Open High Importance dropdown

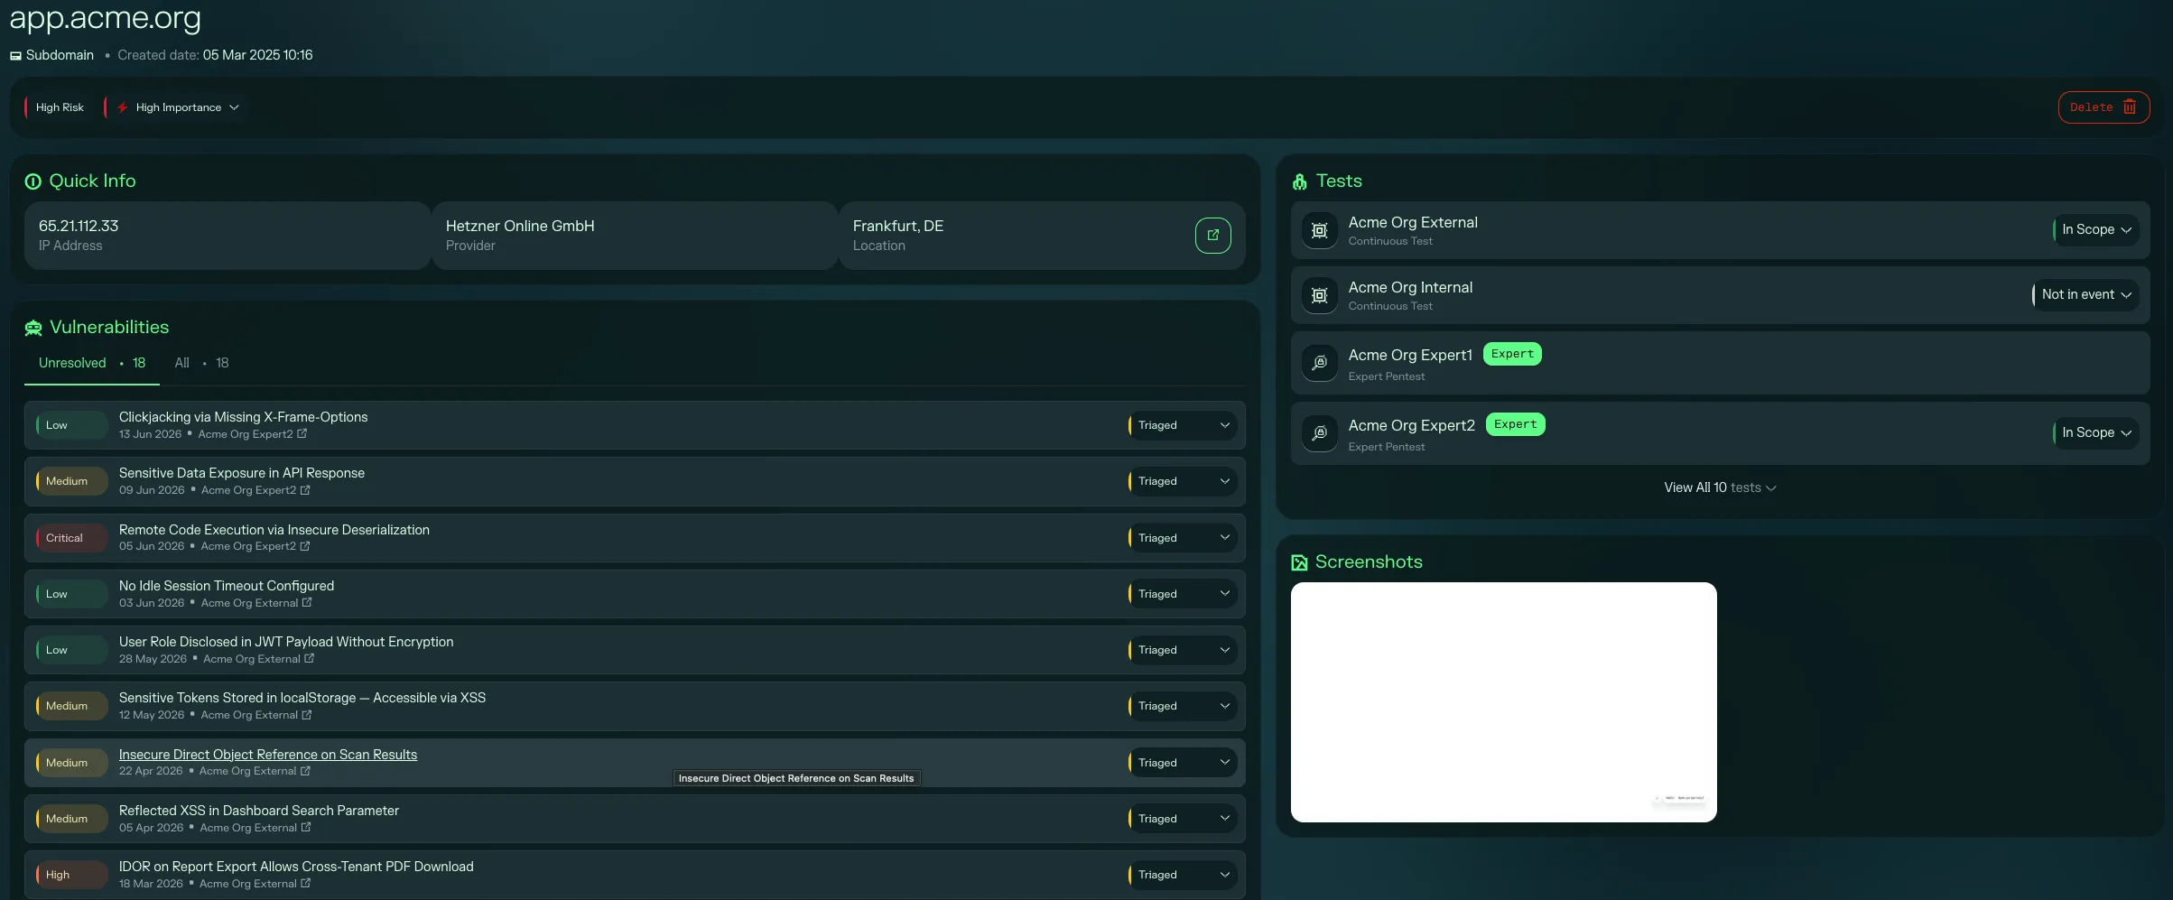[177, 107]
